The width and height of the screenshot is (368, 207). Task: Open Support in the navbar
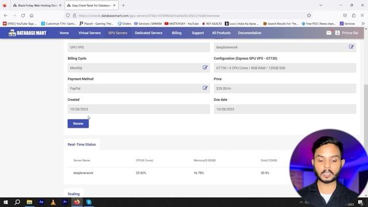pyautogui.click(x=198, y=33)
